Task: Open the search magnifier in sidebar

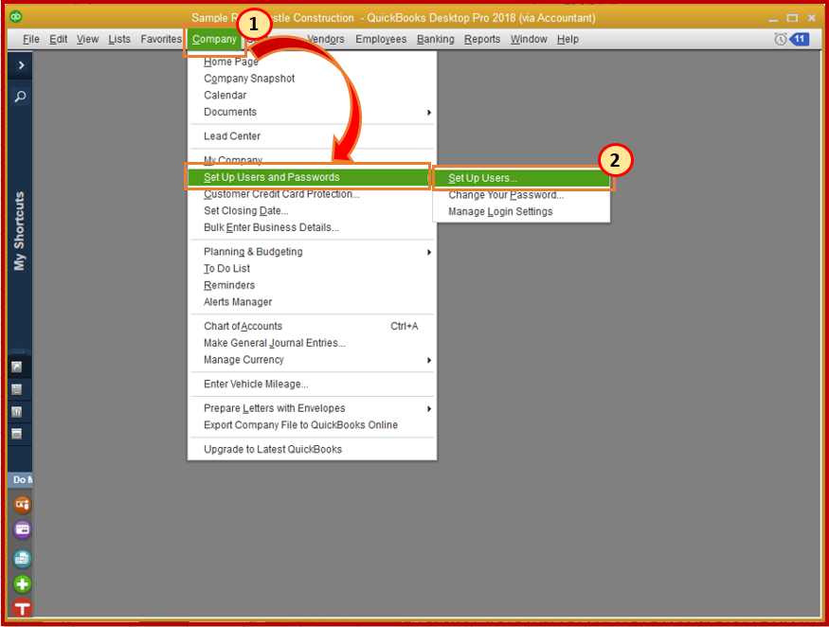Action: [20, 97]
